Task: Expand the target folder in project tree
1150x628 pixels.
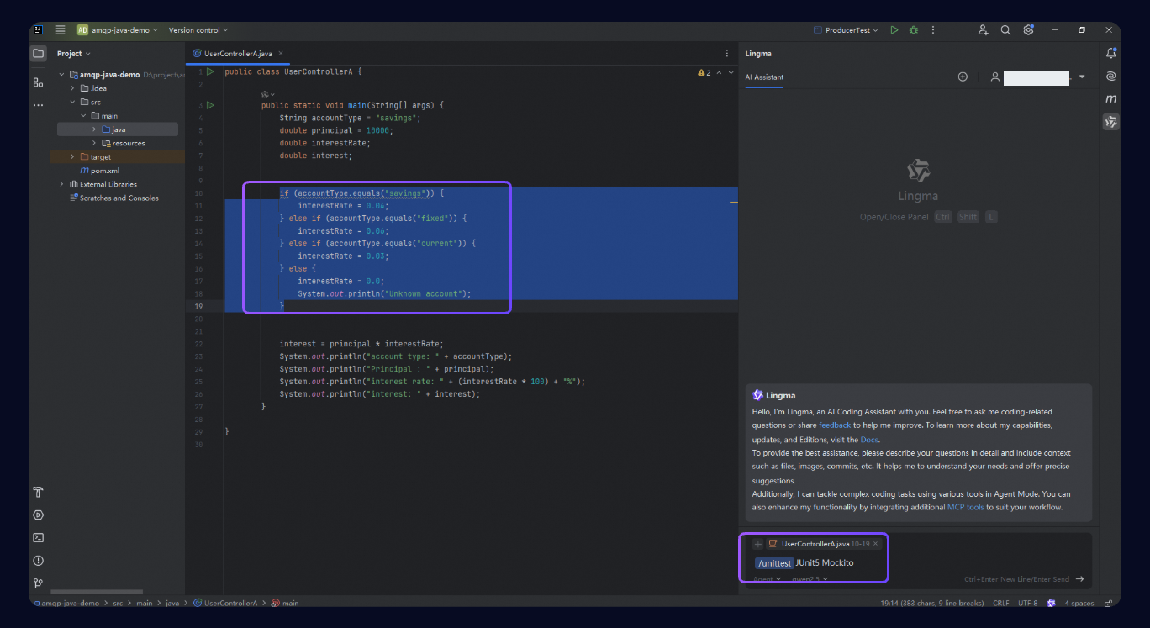Action: pos(72,157)
